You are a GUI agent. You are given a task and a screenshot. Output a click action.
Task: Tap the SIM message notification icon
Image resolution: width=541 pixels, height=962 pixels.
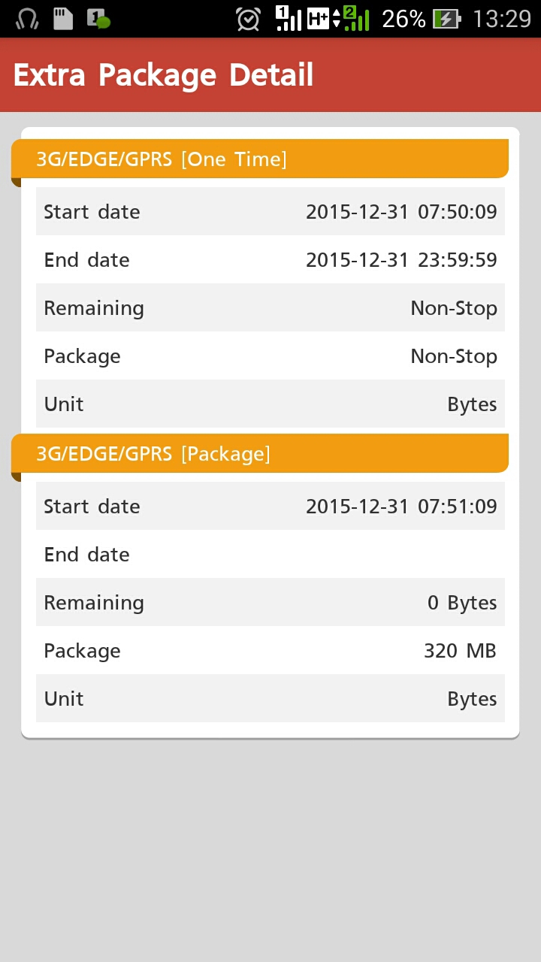pyautogui.click(x=98, y=18)
